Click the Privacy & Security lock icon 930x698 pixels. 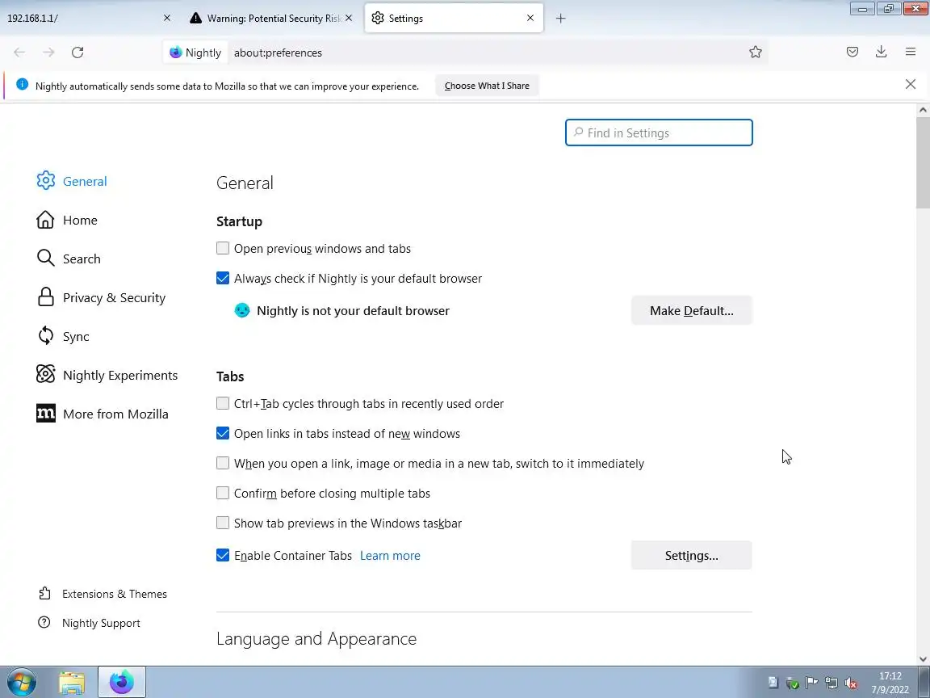[46, 296]
